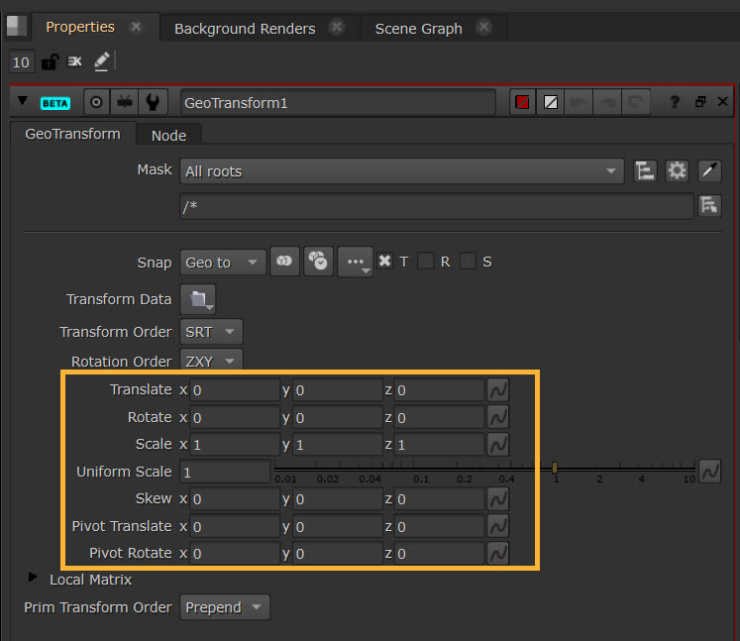The image size is (740, 641).
Task: Click the help question mark icon
Action: [x=675, y=102]
